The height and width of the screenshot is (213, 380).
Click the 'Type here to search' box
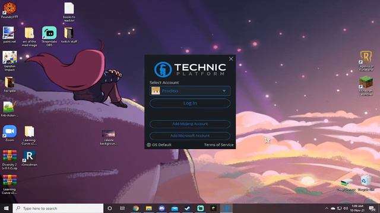click(x=58, y=208)
